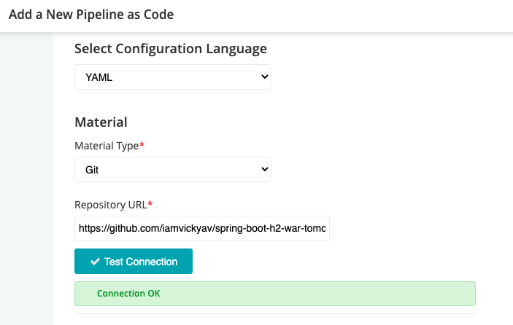Open the YAML configuration language dropdown
Image resolution: width=513 pixels, height=325 pixels.
(x=172, y=77)
